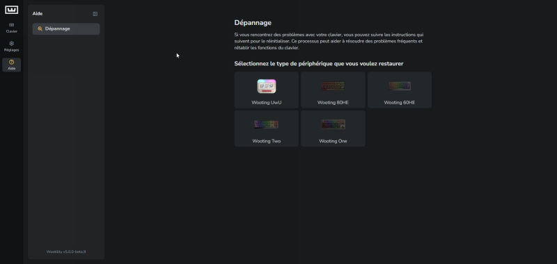
Task: Open the Réglages gear in the sidebar
Action: (11, 47)
